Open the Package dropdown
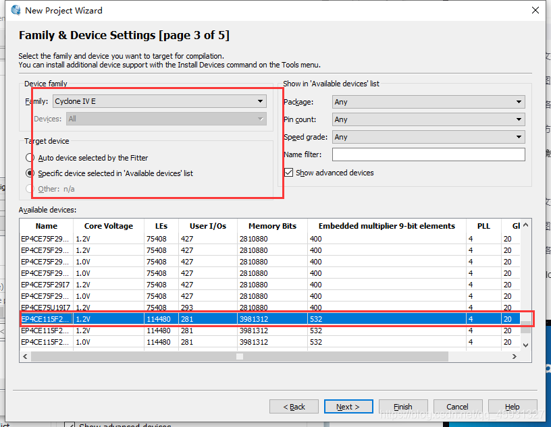The width and height of the screenshot is (551, 427). (428, 102)
